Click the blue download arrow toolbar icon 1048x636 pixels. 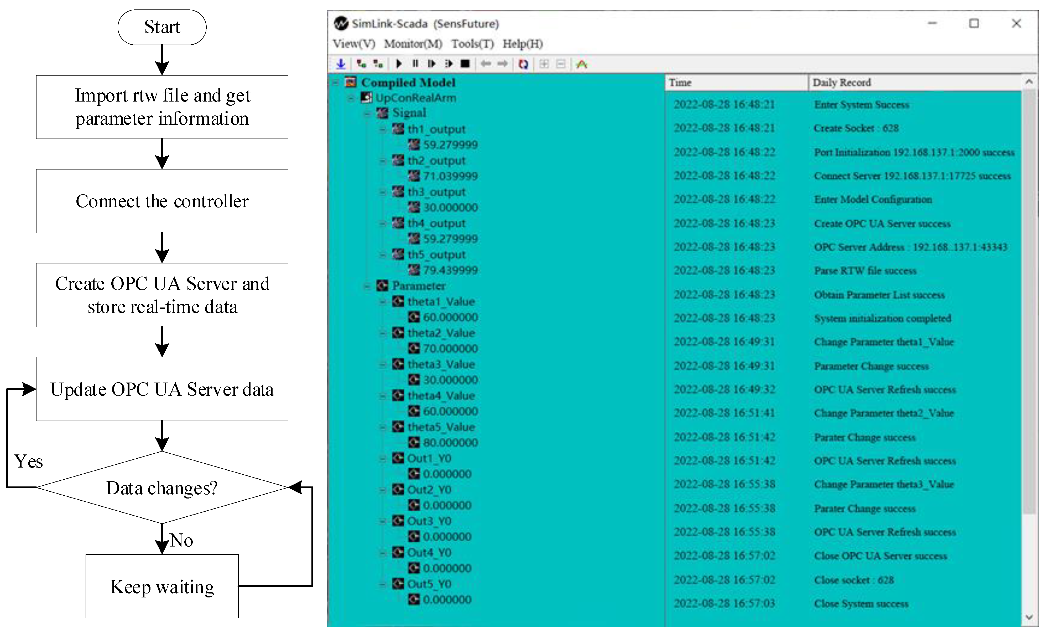click(x=341, y=64)
